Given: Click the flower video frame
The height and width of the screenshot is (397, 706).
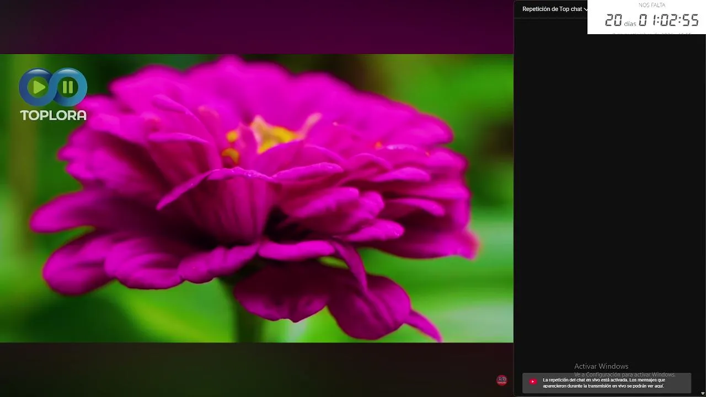Looking at the screenshot, I should [x=256, y=198].
